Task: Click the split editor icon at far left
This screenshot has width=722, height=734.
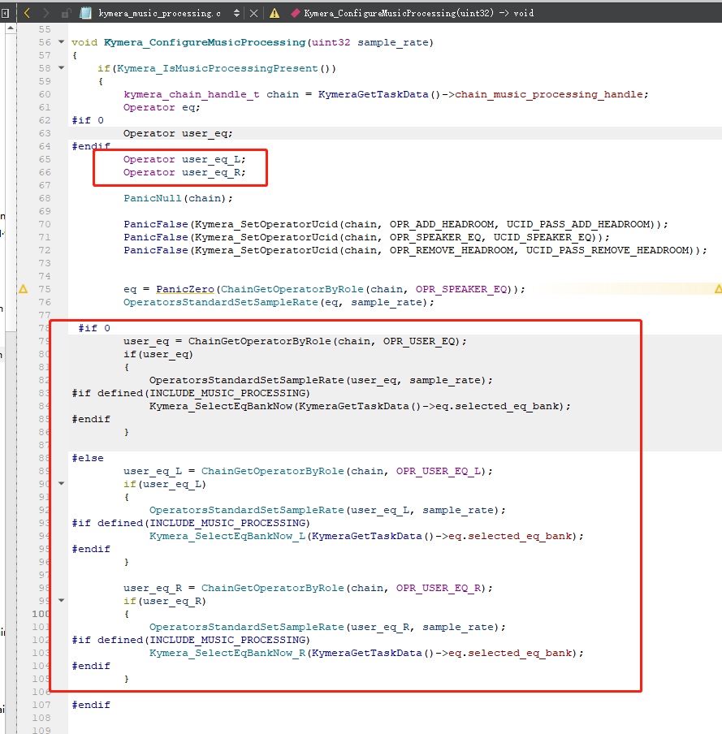Action: 6,13
